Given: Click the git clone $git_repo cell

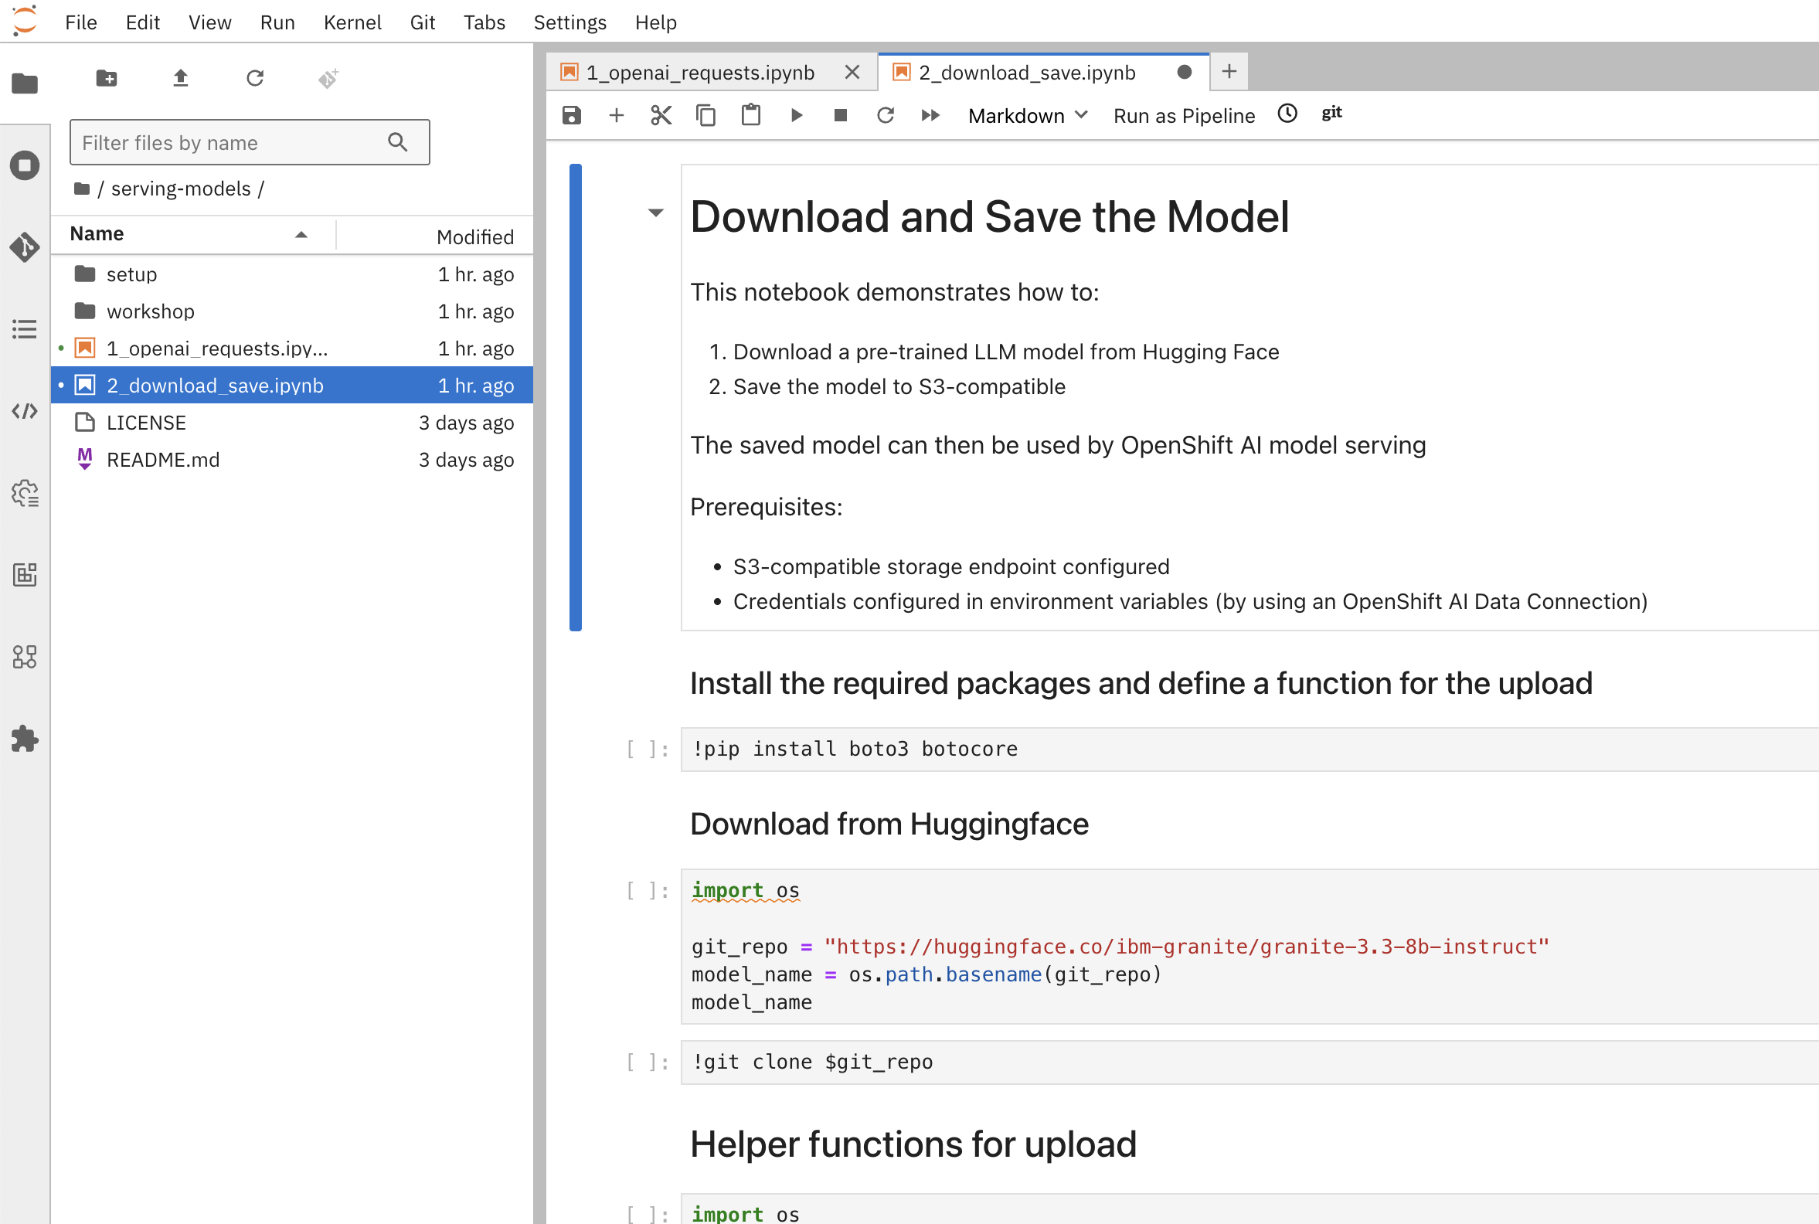Looking at the screenshot, I should point(1249,1062).
